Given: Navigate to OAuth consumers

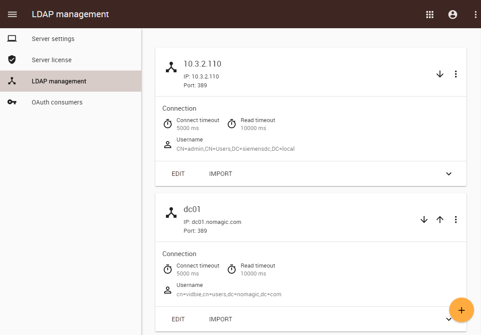Looking at the screenshot, I should click(x=57, y=102).
